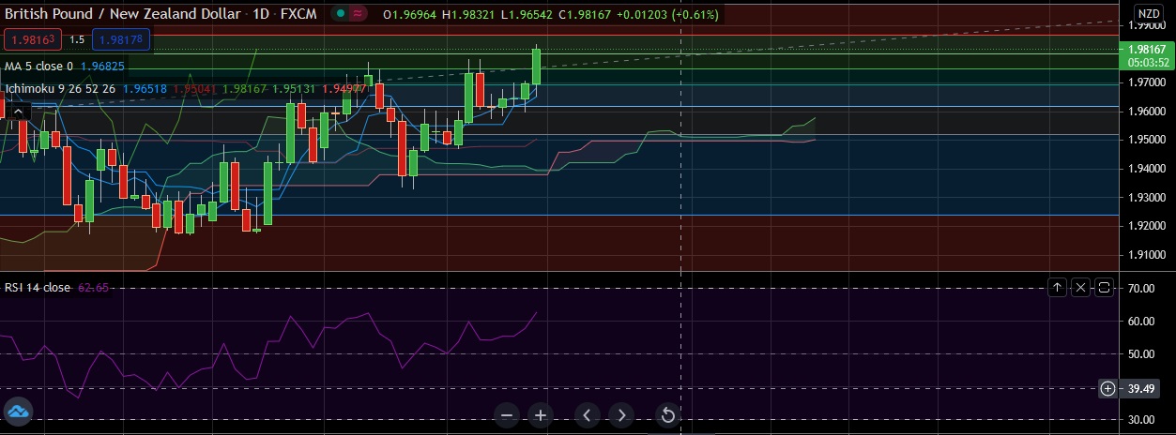Viewport: 1176px width, 435px height.
Task: Select the RSI 14 close indicator label
Action: tap(38, 287)
